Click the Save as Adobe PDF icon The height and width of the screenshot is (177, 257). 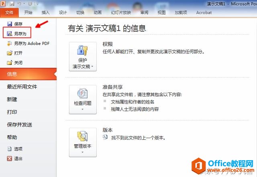point(10,43)
